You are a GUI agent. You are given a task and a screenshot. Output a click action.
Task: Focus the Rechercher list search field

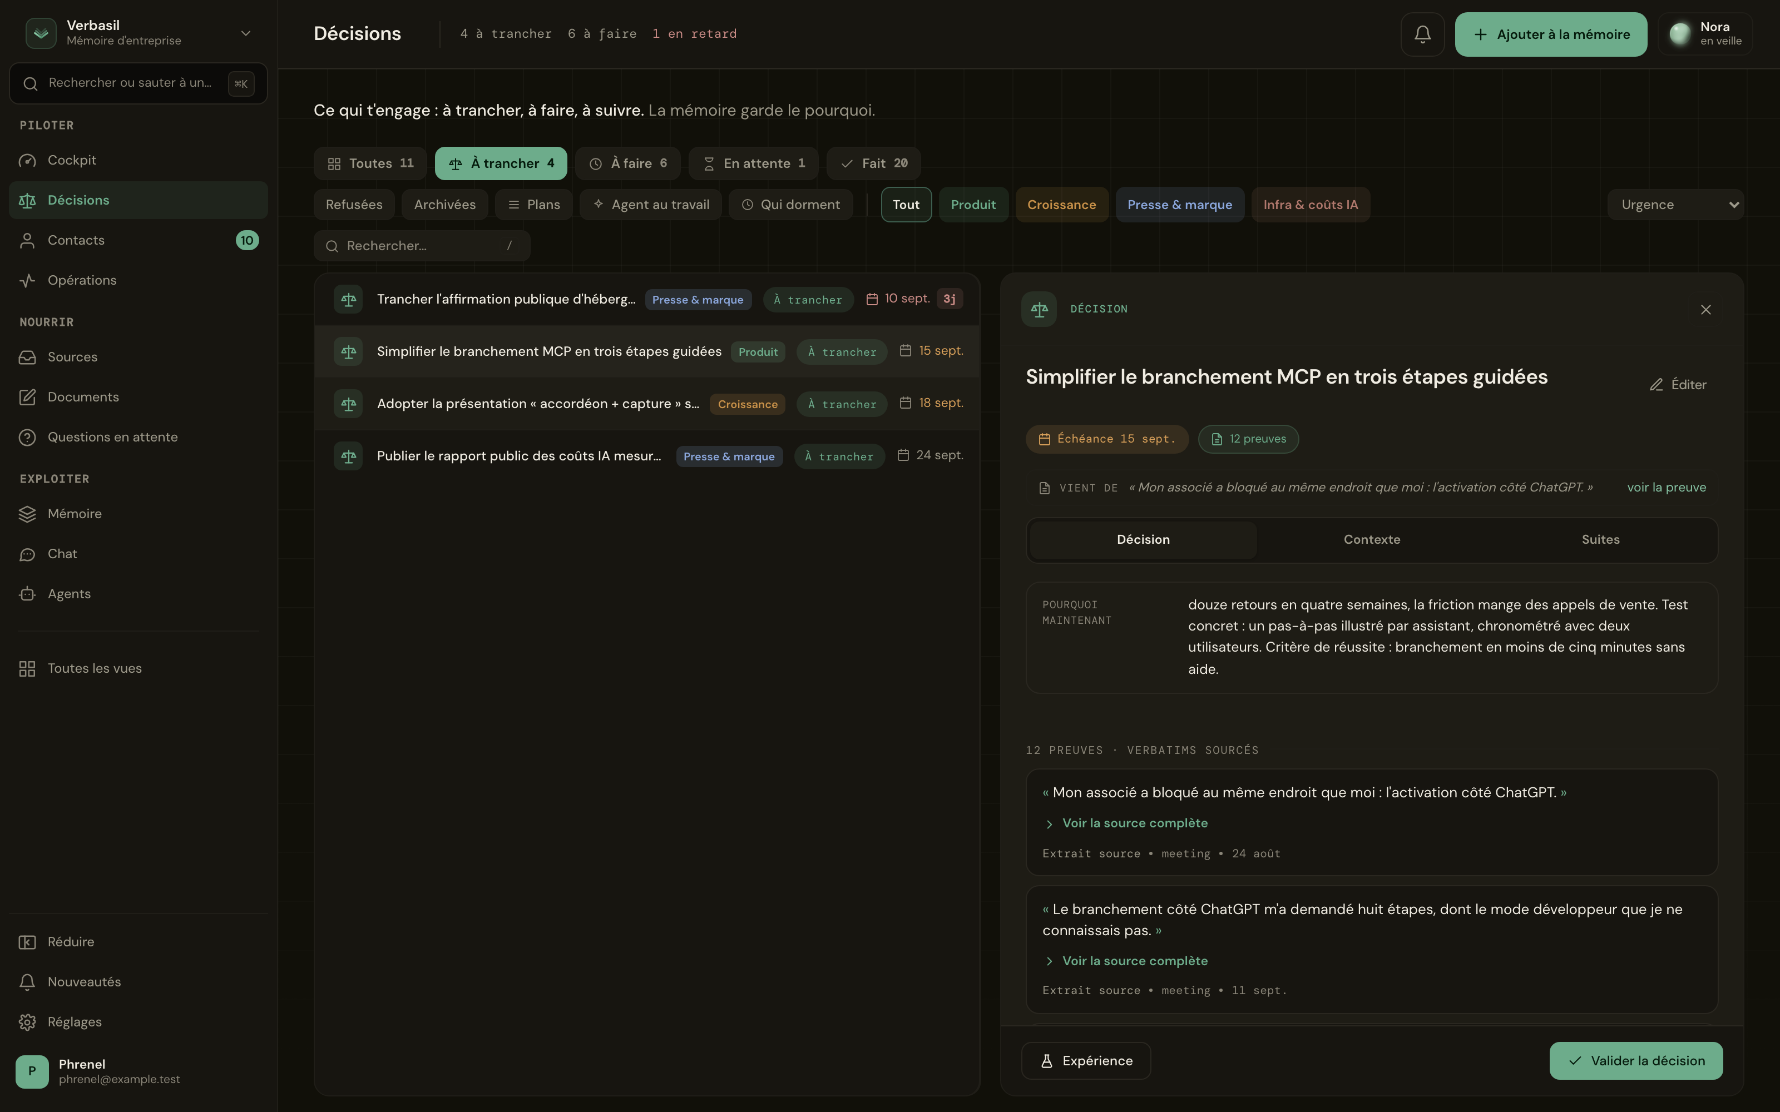point(422,246)
